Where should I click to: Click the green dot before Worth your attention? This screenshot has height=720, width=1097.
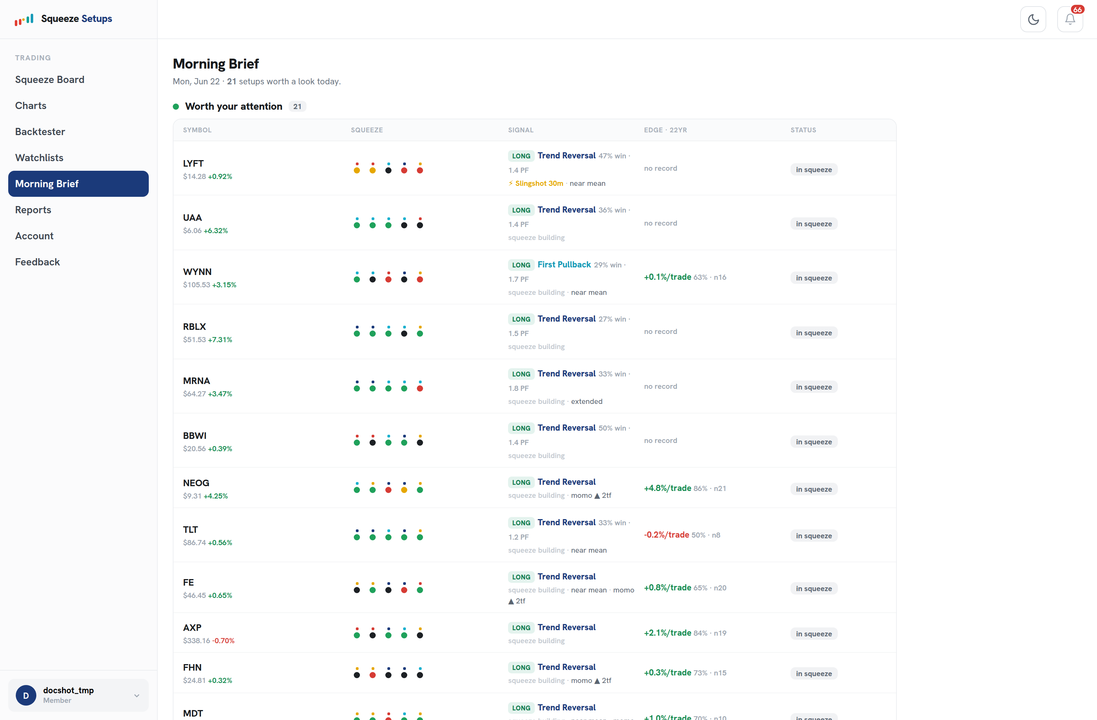[x=176, y=107]
